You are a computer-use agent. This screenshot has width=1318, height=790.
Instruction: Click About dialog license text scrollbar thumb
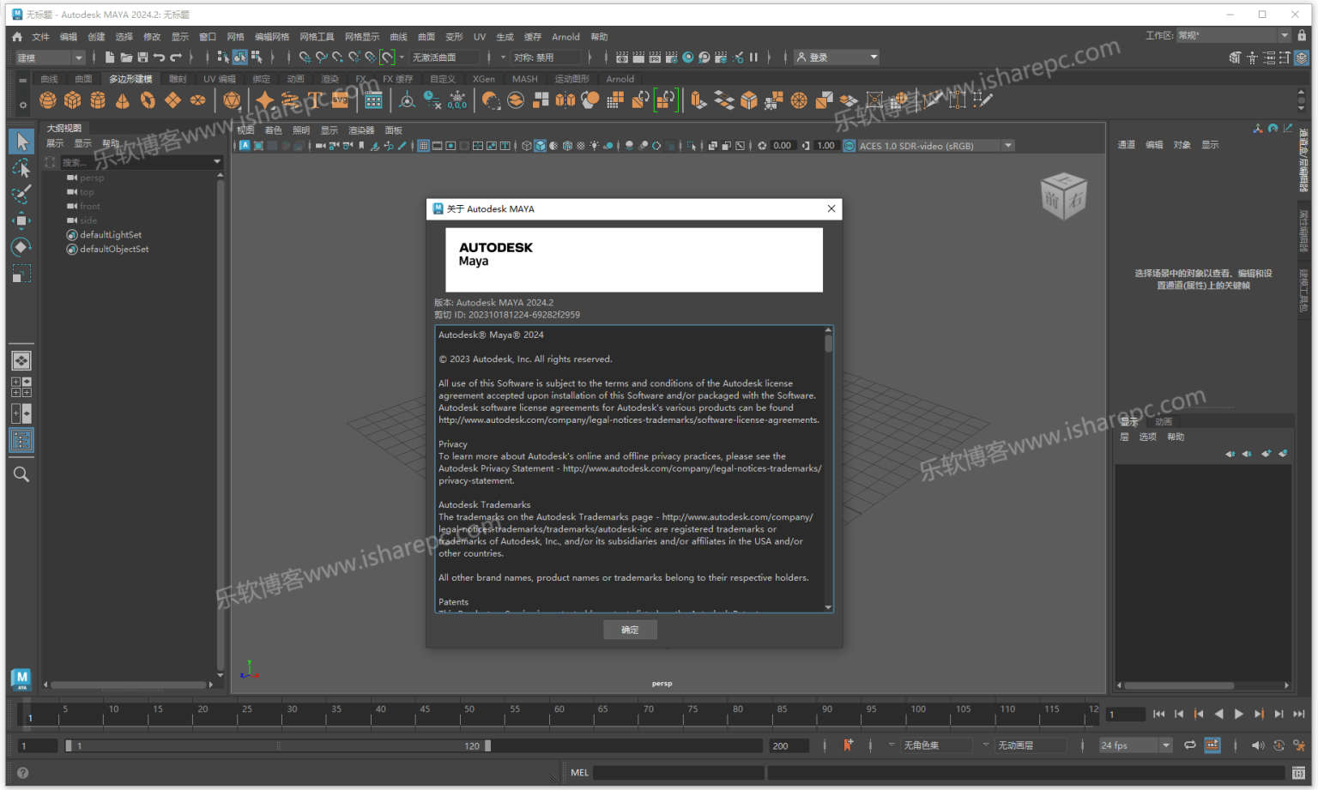828,343
